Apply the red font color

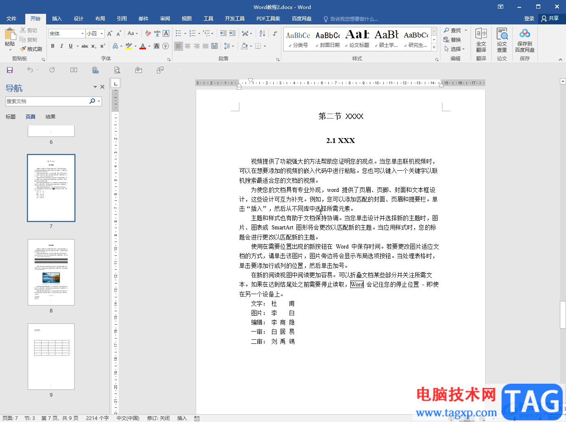tap(142, 46)
